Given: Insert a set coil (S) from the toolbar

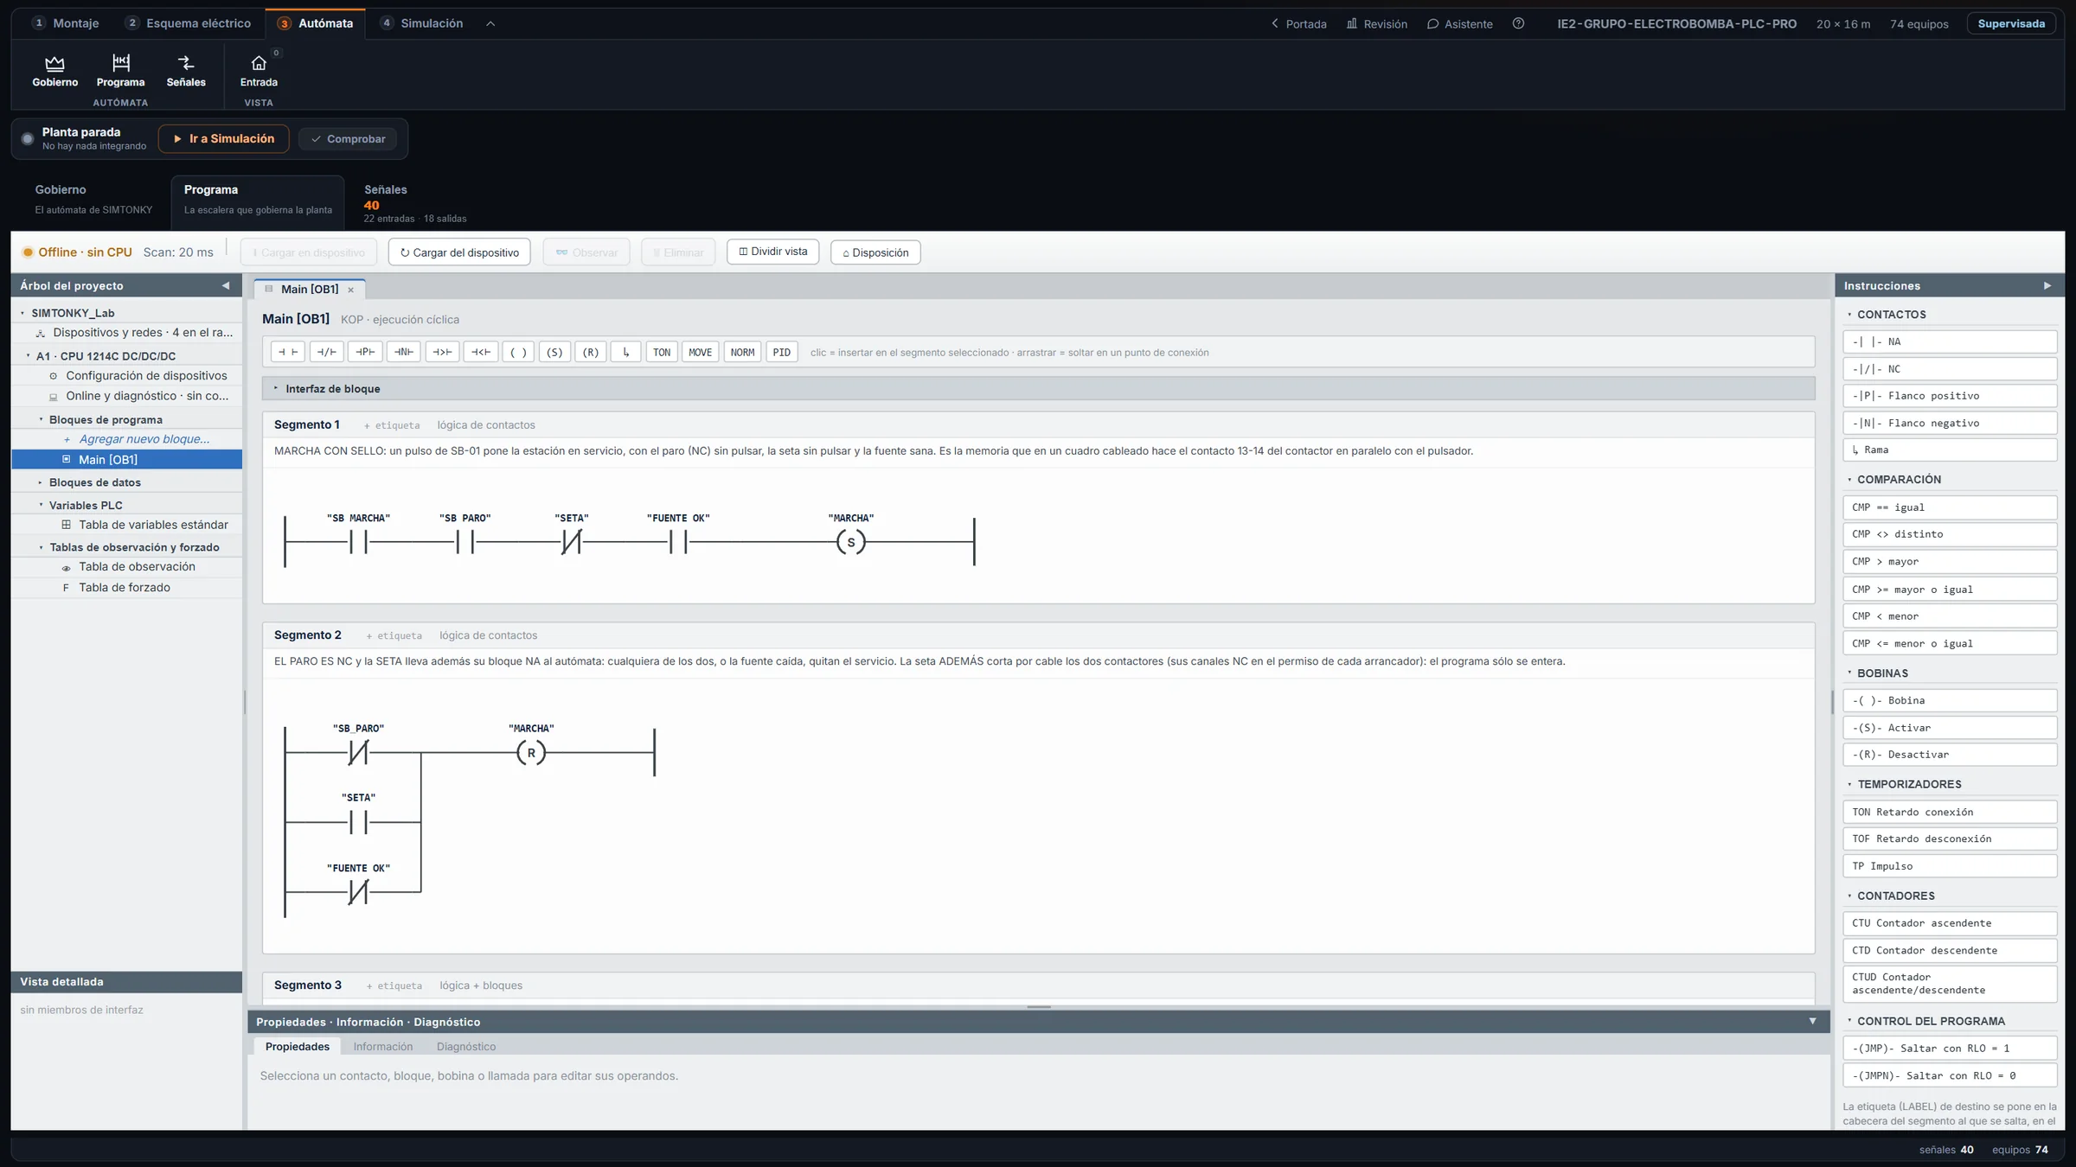Looking at the screenshot, I should (554, 352).
